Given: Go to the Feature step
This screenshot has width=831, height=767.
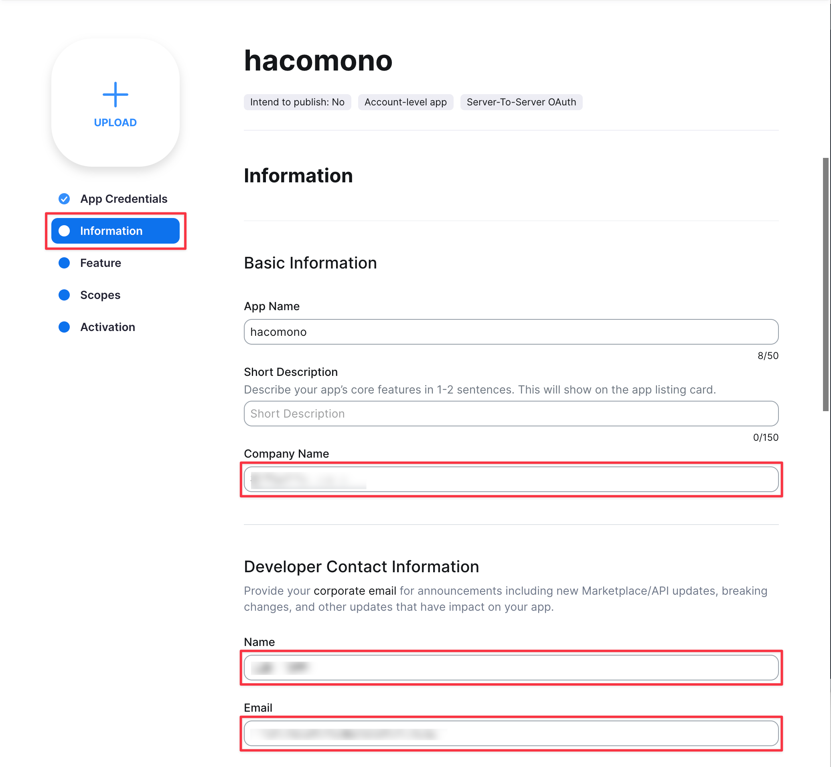Looking at the screenshot, I should click(x=101, y=263).
